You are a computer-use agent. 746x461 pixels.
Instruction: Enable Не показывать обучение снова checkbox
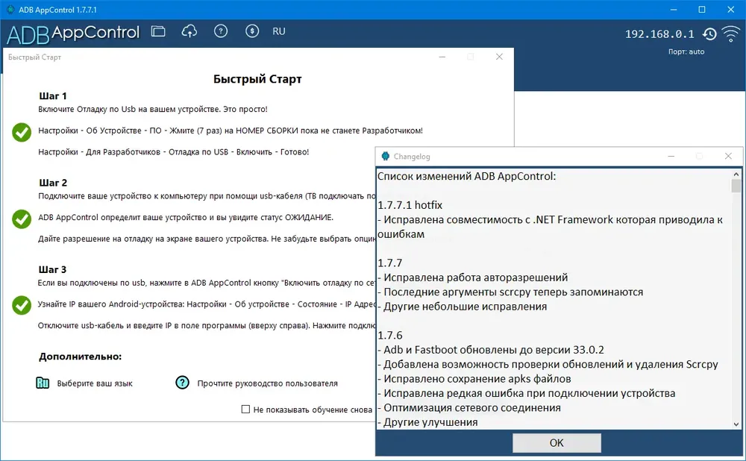click(245, 409)
